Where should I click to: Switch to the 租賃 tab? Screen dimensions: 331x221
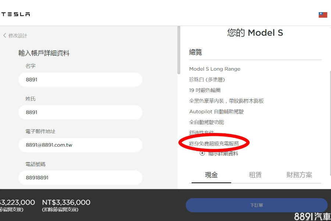(x=255, y=175)
